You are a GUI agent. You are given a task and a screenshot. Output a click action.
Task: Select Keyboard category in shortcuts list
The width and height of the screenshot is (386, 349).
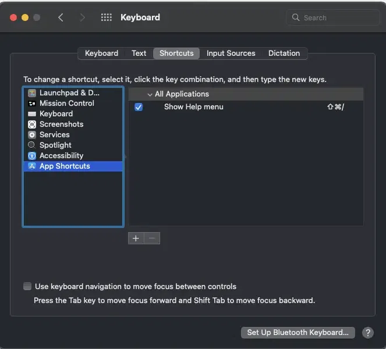pos(56,114)
